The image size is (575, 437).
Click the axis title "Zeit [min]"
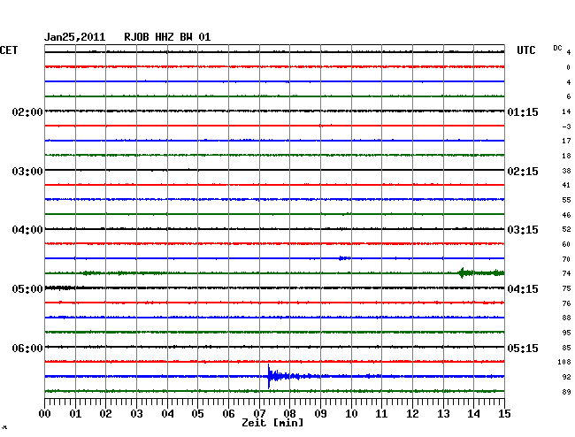tap(272, 423)
